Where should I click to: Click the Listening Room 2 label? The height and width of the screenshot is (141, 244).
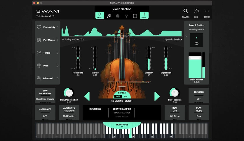coord(196,29)
